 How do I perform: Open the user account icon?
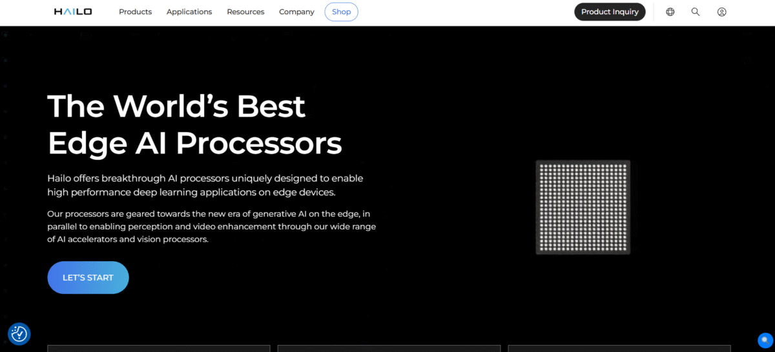(x=722, y=12)
